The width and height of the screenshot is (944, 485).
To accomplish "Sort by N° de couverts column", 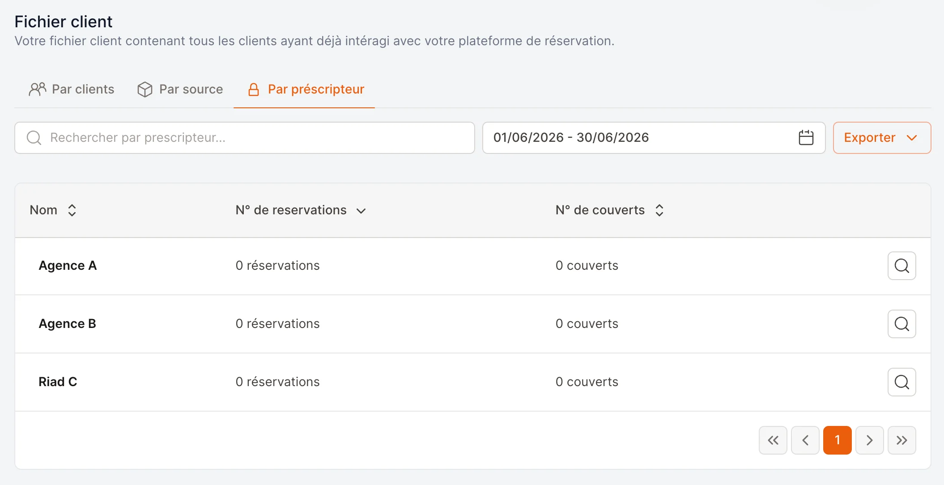I will [x=610, y=210].
